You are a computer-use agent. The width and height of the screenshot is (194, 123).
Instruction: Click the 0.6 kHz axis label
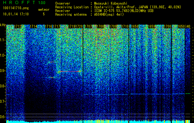click(x=3, y=117)
